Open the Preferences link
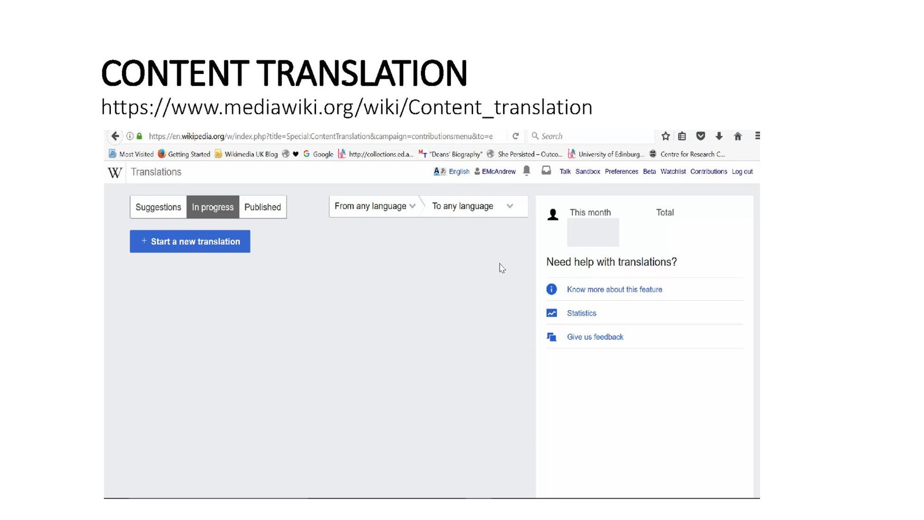The height and width of the screenshot is (520, 924). pyautogui.click(x=621, y=172)
